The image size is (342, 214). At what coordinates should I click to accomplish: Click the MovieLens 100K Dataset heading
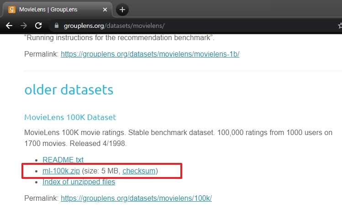click(x=70, y=117)
